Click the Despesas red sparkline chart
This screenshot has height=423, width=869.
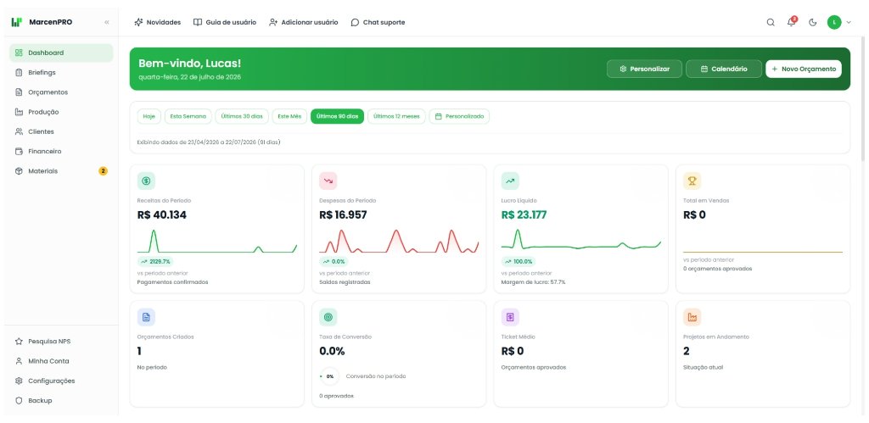(399, 241)
